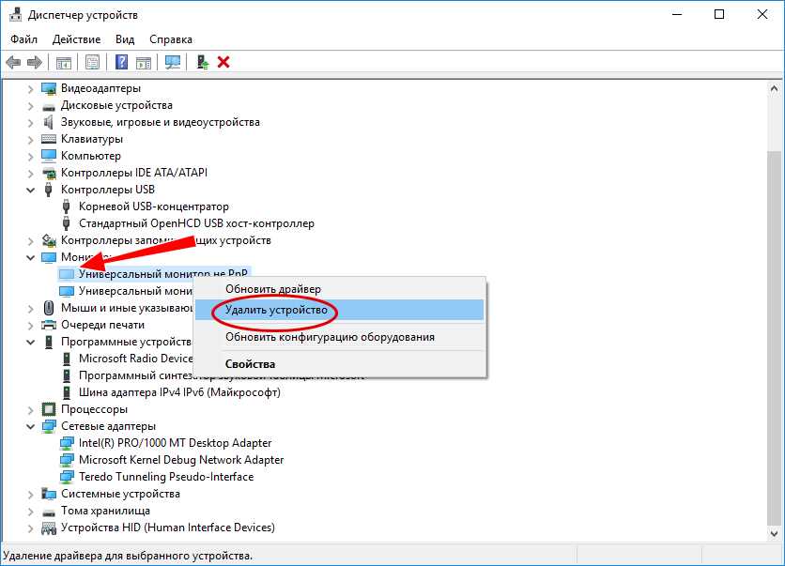Screen dimensions: 785x566
Task: Click the update driver toolbar icon
Action: 202,62
